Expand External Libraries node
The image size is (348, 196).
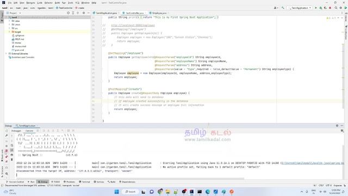pos(6,53)
